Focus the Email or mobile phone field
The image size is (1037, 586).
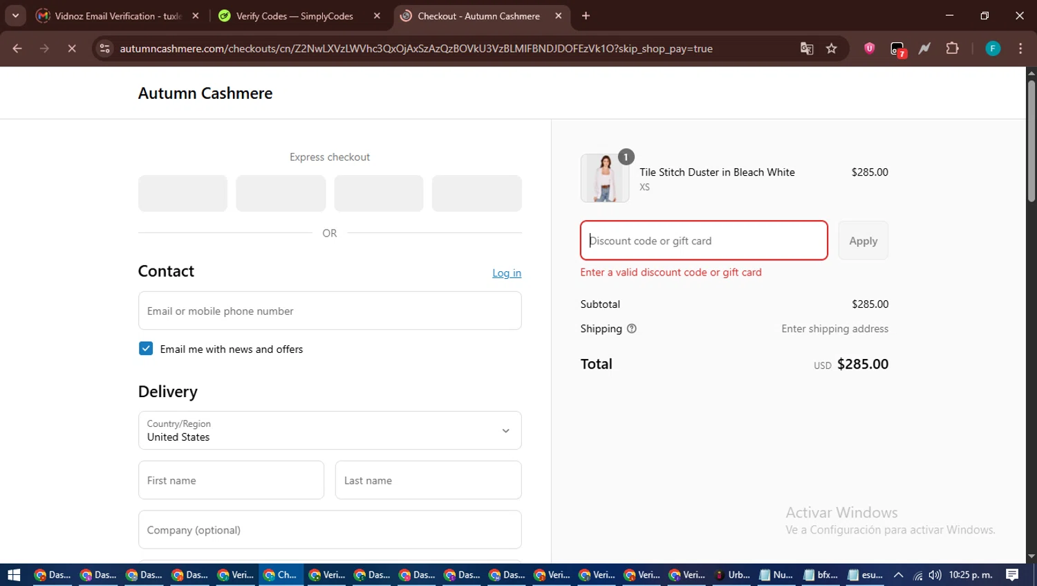click(330, 311)
